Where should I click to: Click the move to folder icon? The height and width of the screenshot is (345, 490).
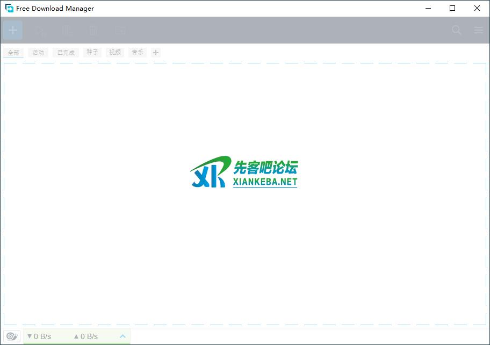[120, 30]
